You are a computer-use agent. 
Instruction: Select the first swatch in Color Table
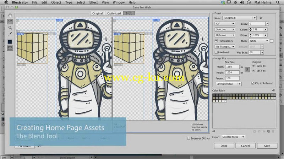[214, 95]
